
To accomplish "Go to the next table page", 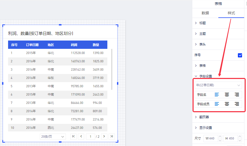I will [104, 136].
